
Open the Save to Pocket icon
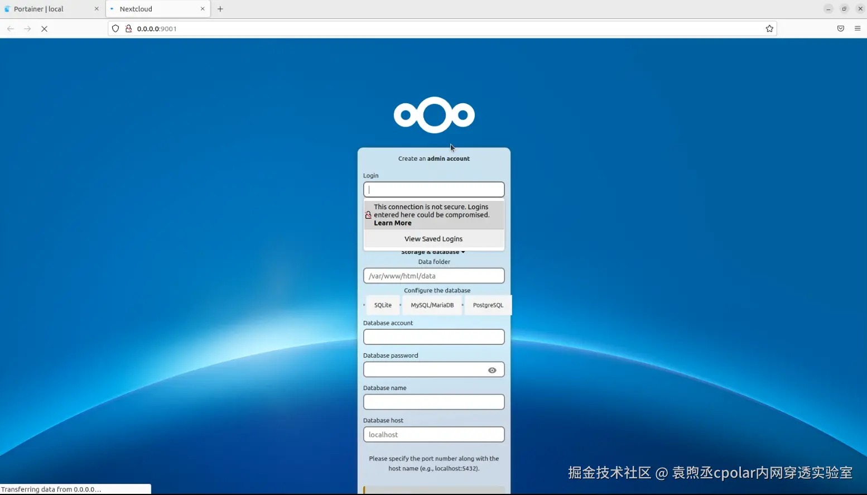[x=841, y=28]
